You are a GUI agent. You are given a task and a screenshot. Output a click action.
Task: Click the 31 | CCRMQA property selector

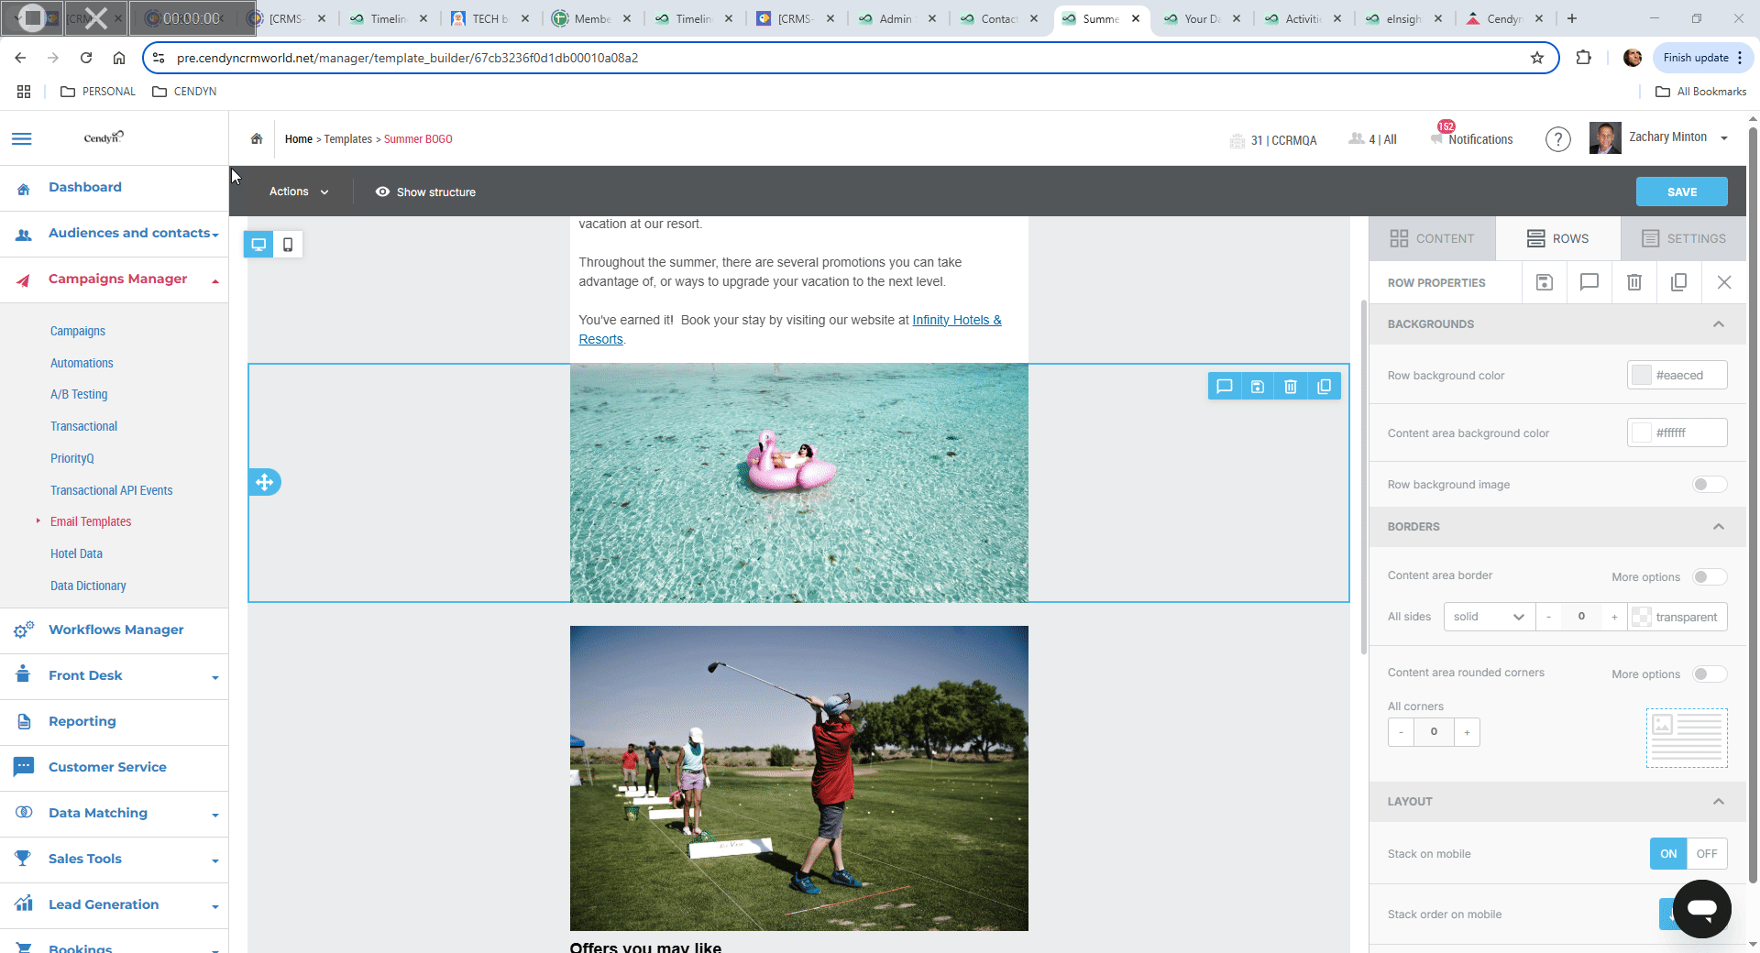tap(1273, 140)
